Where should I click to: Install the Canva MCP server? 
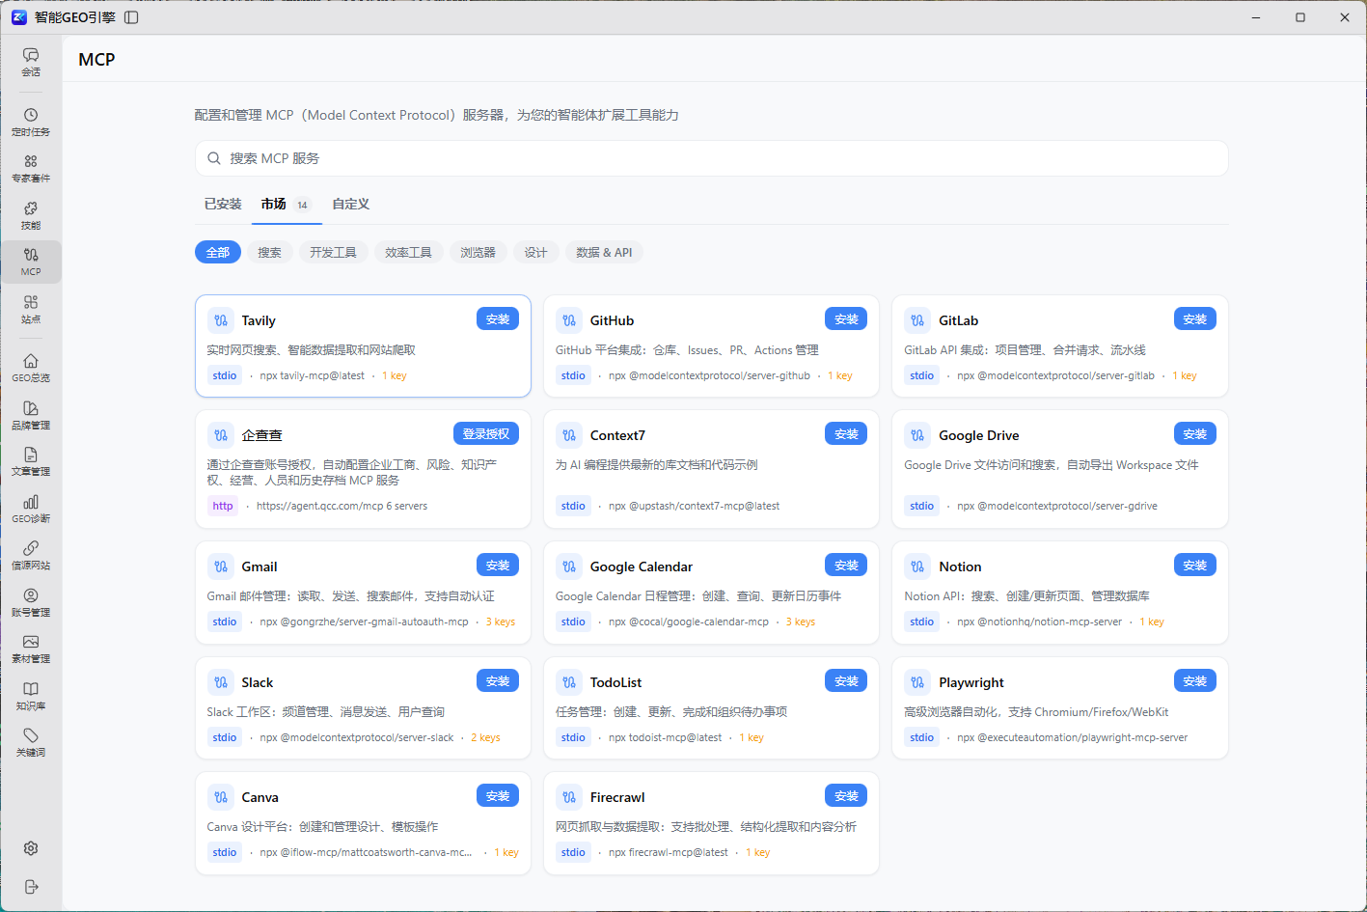point(498,796)
